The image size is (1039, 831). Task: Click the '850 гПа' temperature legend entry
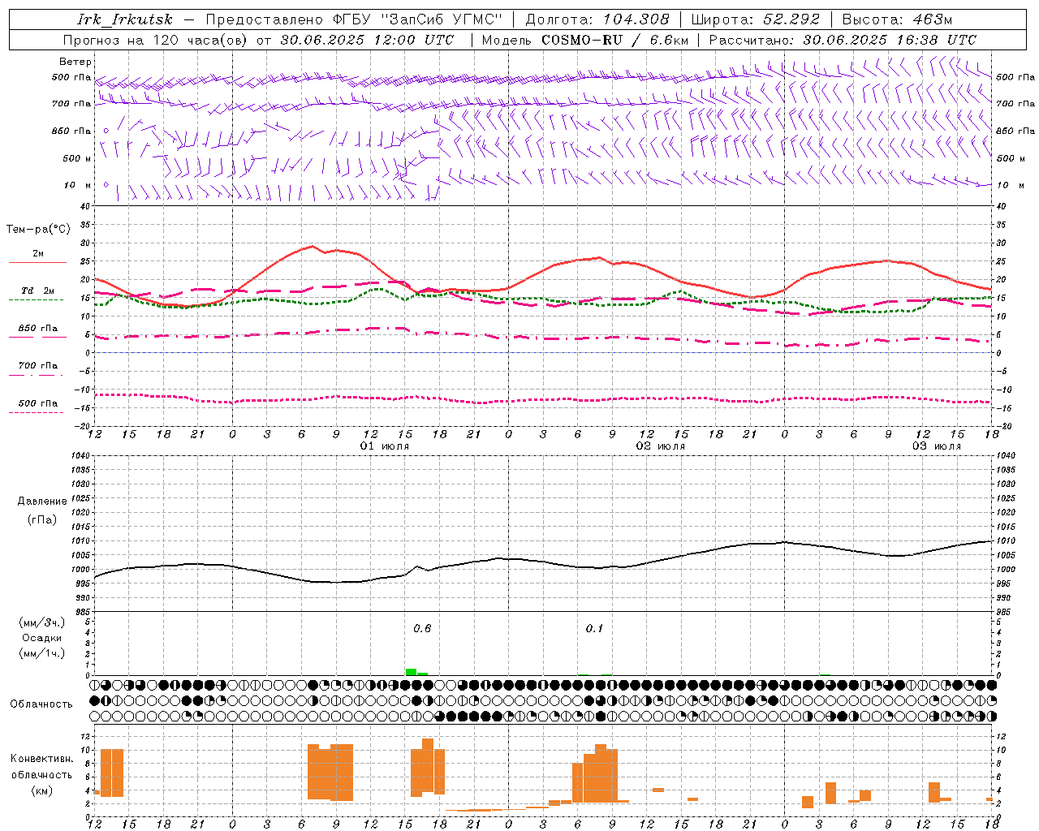(x=38, y=328)
